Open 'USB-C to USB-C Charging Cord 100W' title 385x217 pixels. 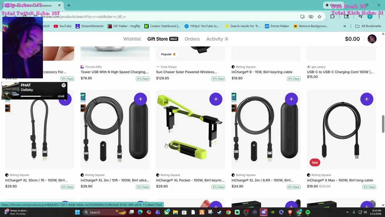click(x=340, y=72)
